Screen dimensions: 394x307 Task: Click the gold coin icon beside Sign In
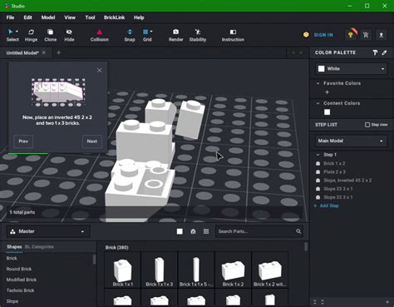(306, 35)
